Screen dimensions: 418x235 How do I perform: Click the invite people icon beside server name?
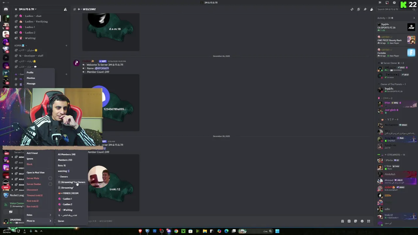[x=65, y=9]
